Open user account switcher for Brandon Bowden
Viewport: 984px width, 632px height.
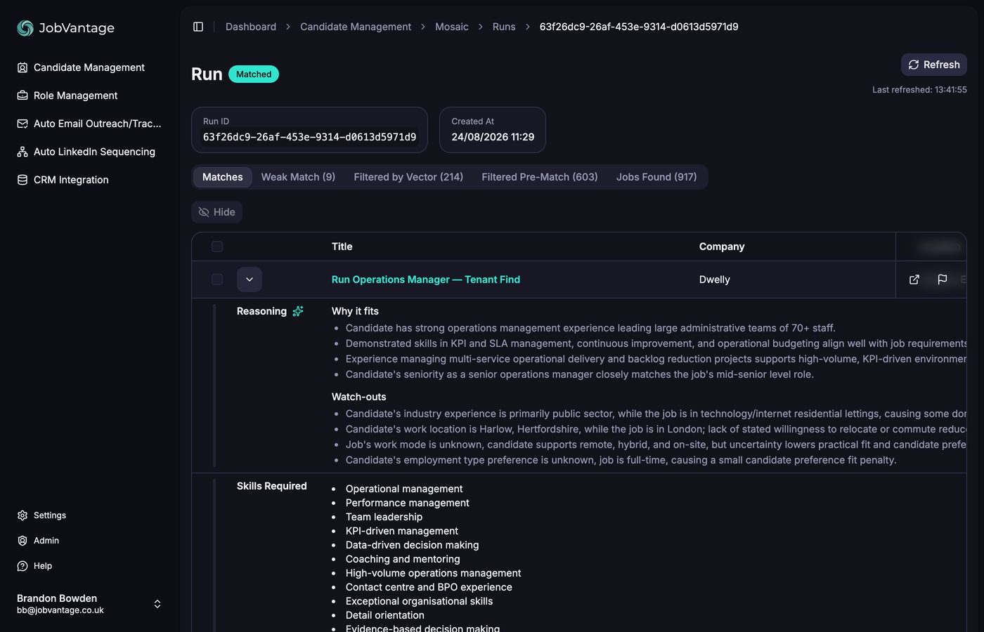tap(157, 604)
